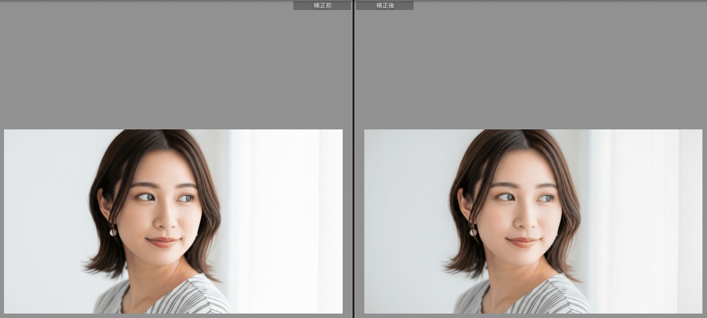This screenshot has height=318, width=707.
Task: Select the before (補正前) photo preview
Action: pyautogui.click(x=173, y=221)
